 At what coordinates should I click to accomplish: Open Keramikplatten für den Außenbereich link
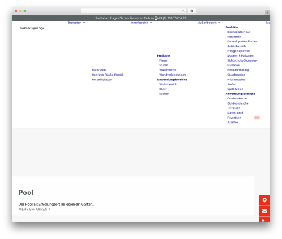click(x=243, y=44)
